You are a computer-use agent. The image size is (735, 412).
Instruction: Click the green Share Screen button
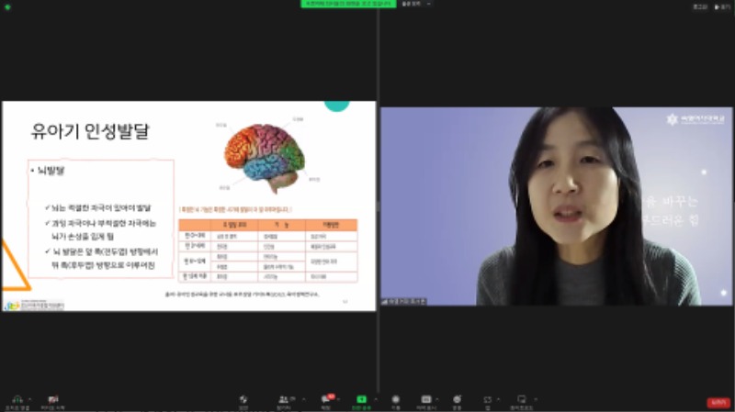pyautogui.click(x=361, y=400)
